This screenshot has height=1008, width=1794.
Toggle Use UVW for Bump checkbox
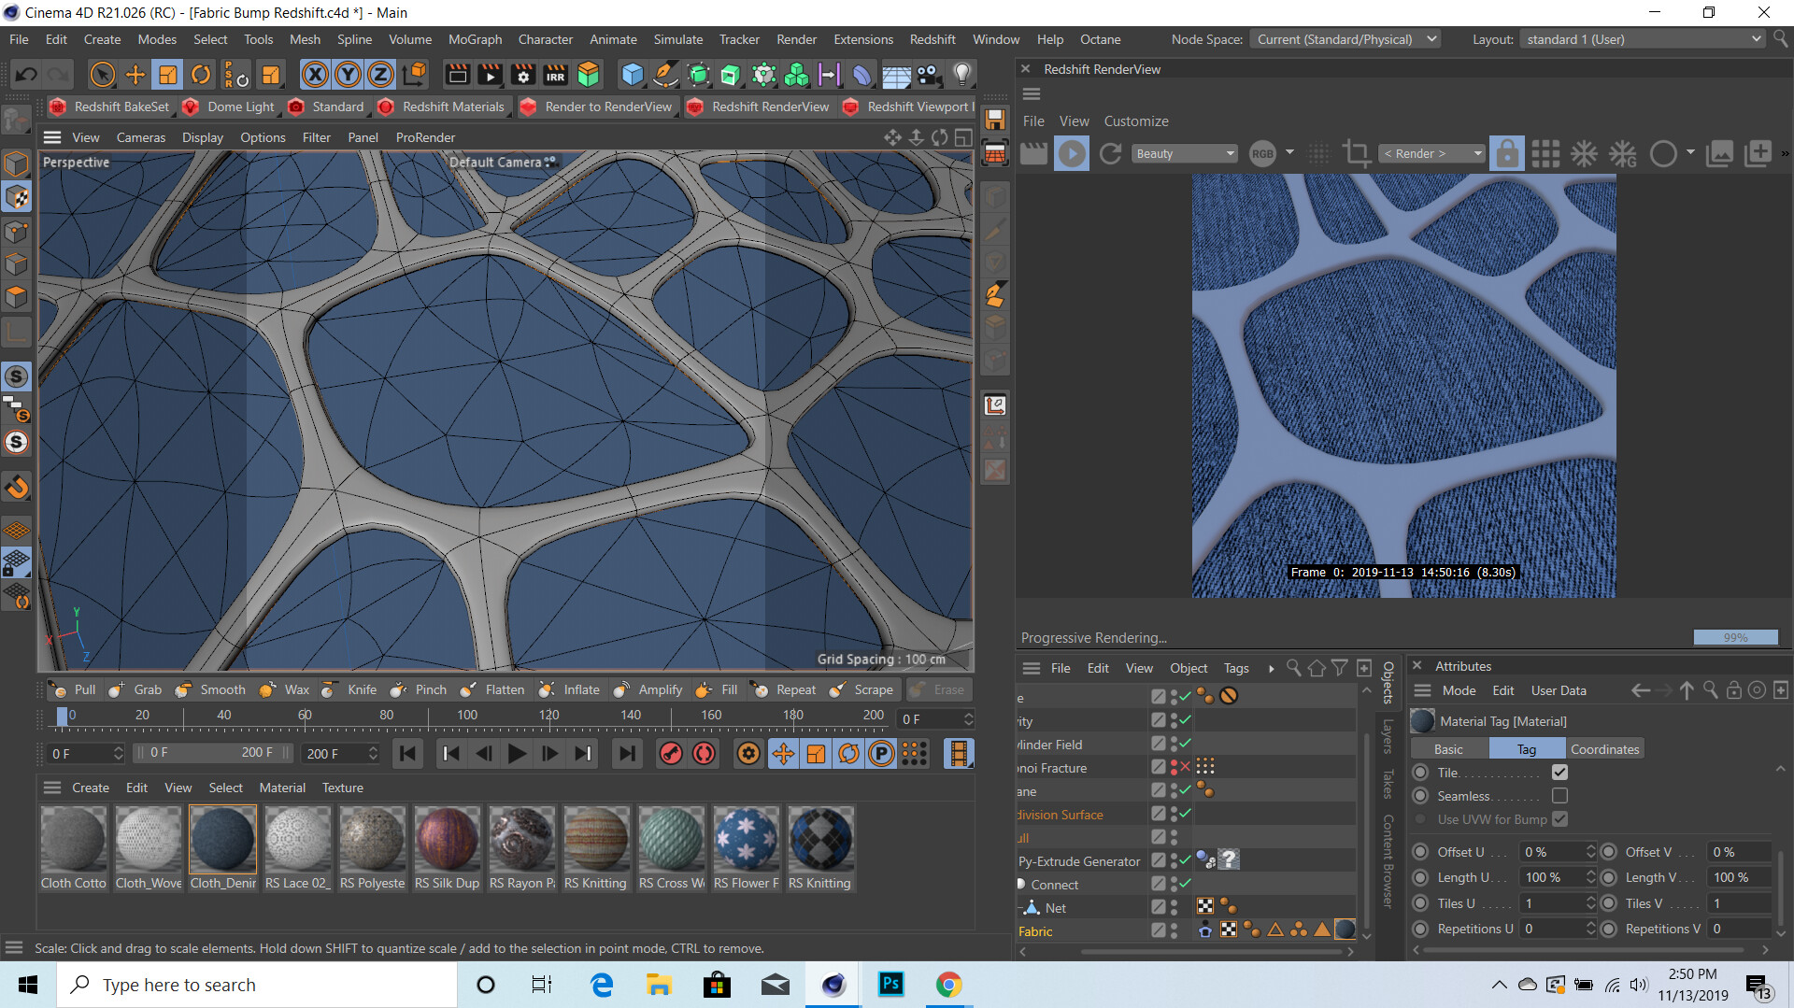click(1559, 819)
